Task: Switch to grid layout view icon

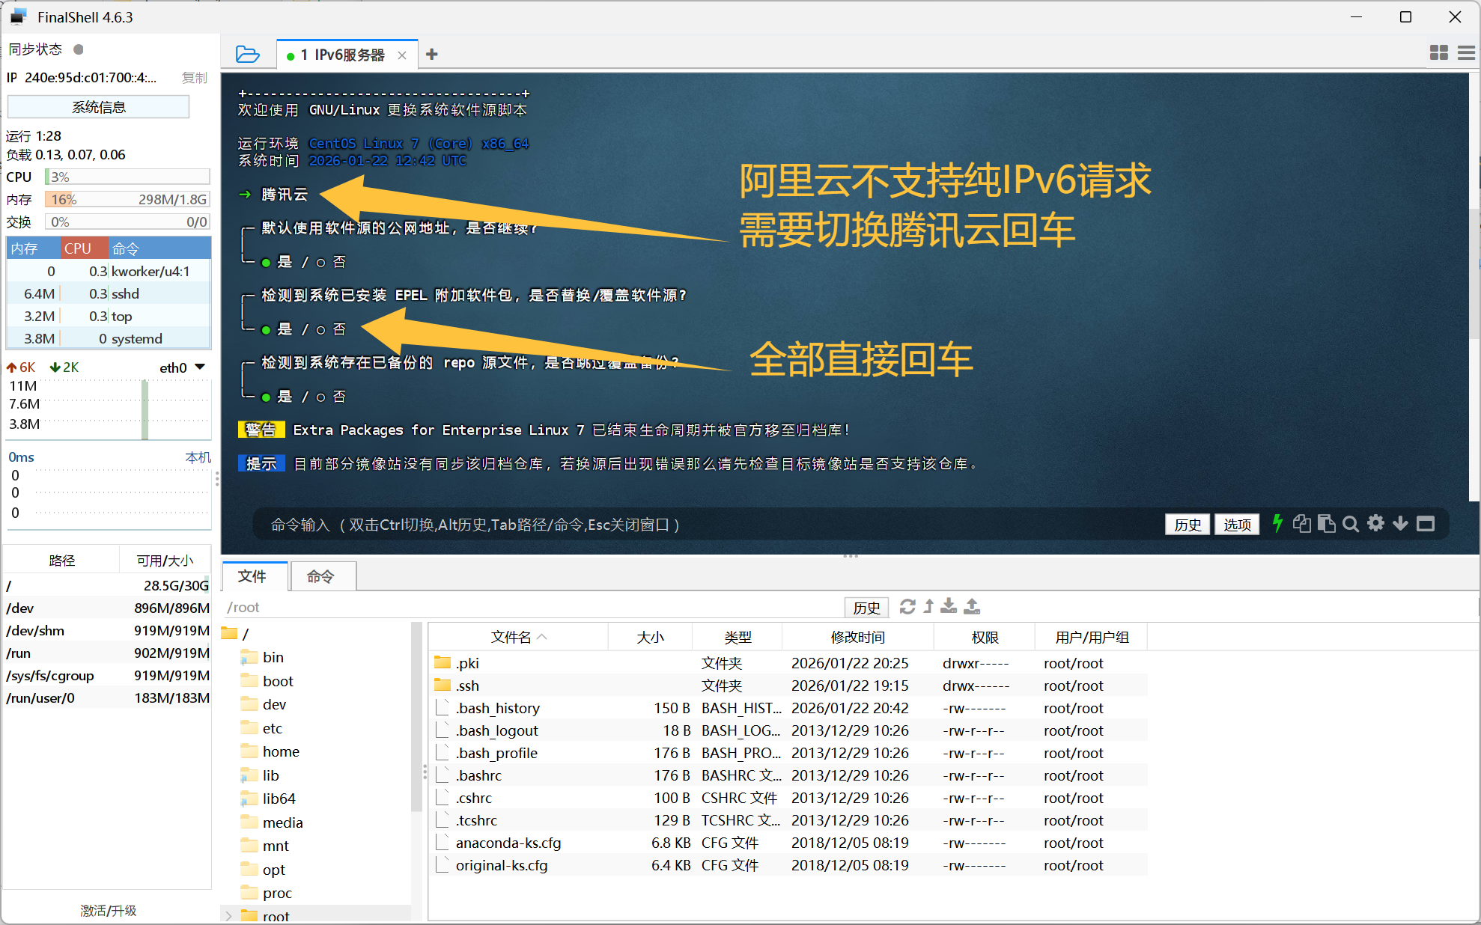Action: point(1438,52)
